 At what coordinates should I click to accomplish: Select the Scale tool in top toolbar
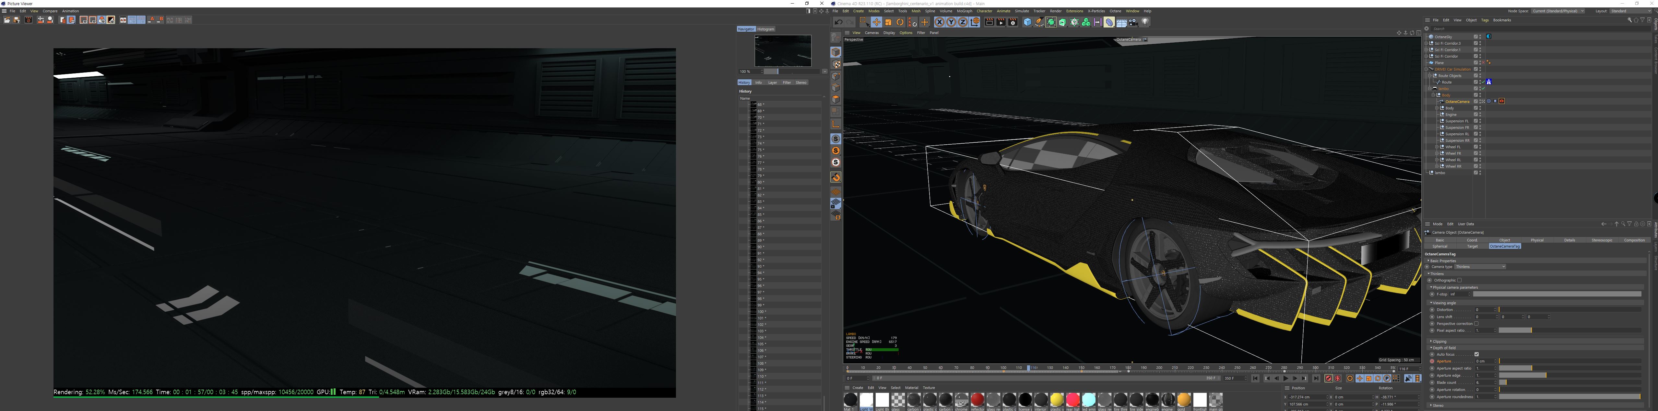point(888,22)
